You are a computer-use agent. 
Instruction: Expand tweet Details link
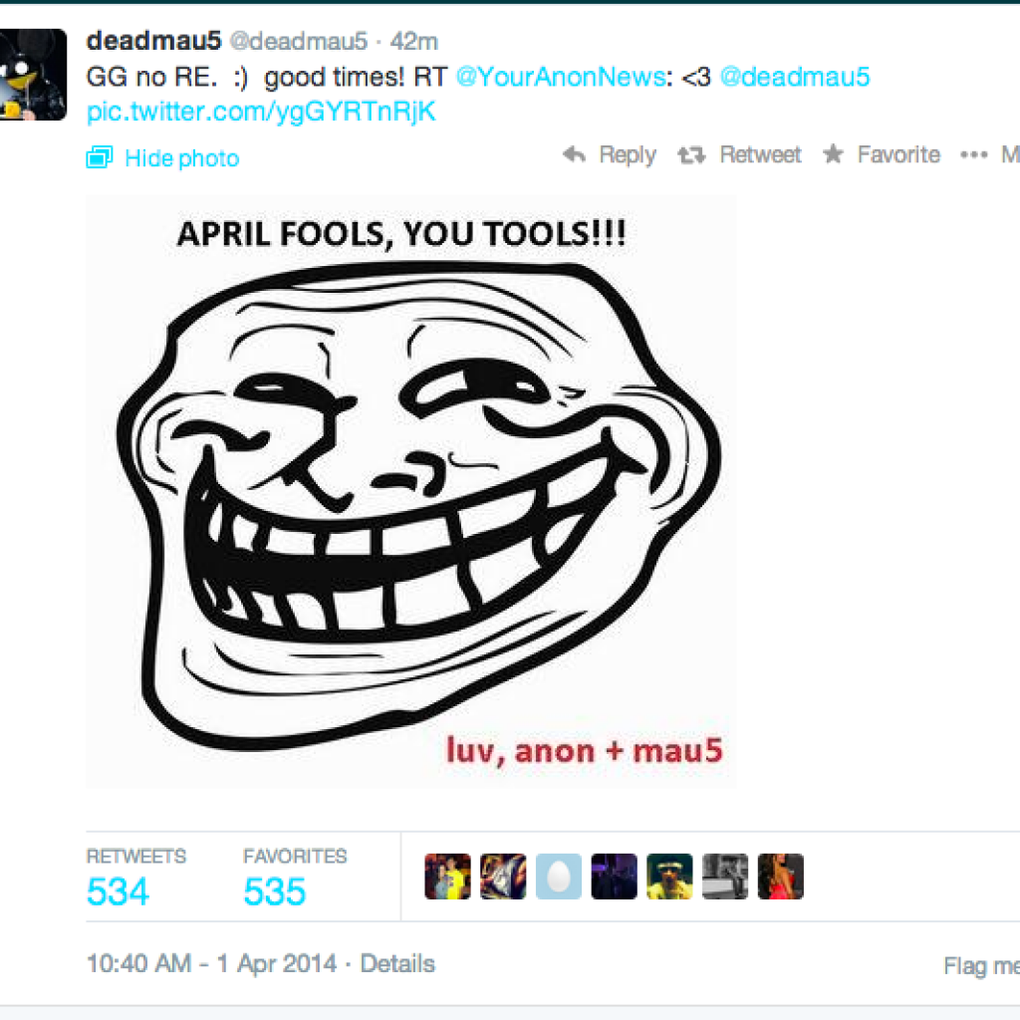tap(397, 963)
